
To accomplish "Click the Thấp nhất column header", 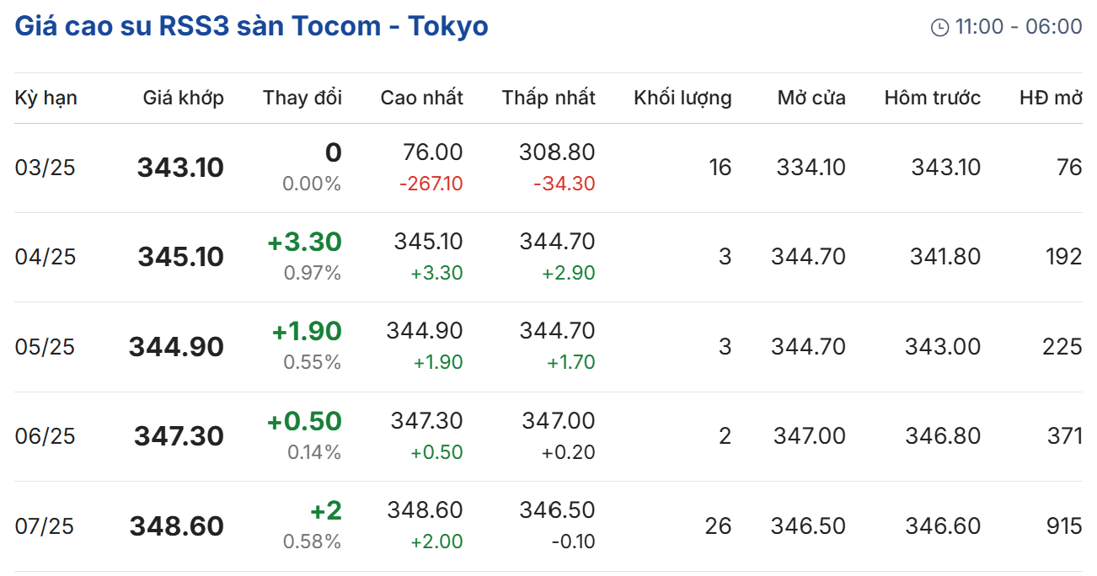I will point(548,98).
